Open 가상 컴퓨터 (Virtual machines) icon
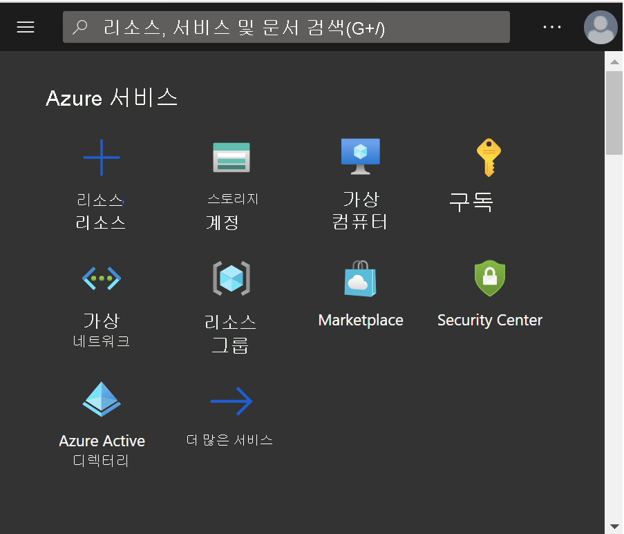Screen dimensions: 624x534 (360, 155)
